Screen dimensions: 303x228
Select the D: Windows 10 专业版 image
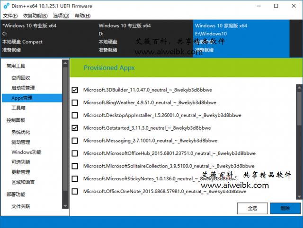145,38
